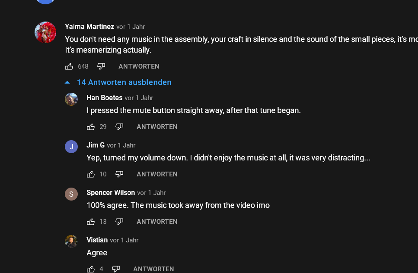Reply to Han Boetes via ANTWORTEN
This screenshot has height=273, width=418.
pyautogui.click(x=157, y=127)
